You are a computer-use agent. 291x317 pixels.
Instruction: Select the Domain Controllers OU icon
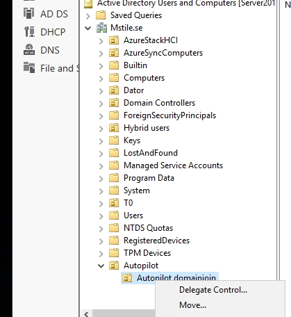[x=114, y=103]
